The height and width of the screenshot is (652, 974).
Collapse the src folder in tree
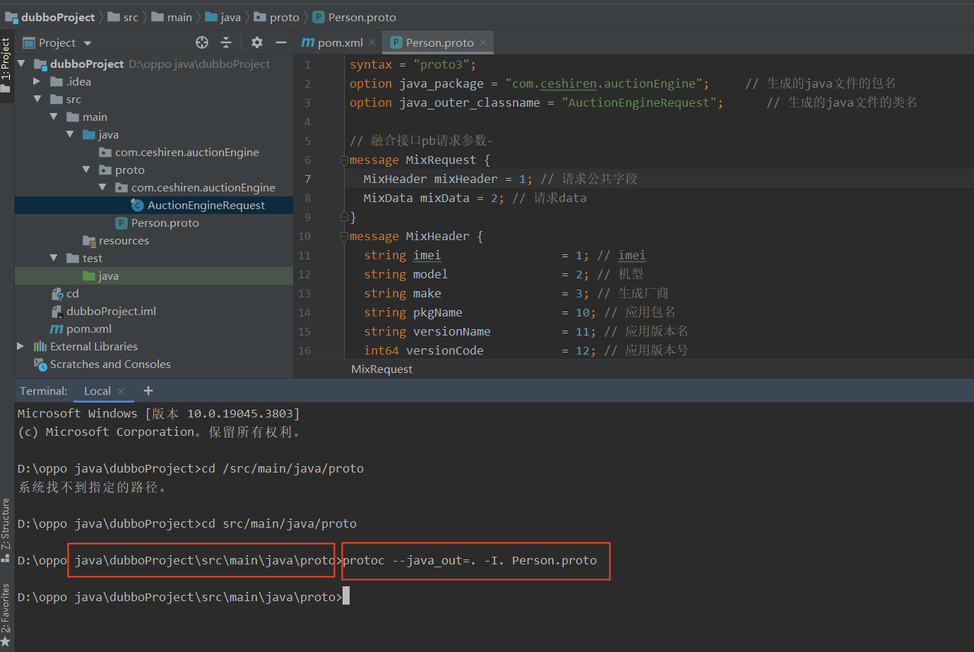click(37, 99)
